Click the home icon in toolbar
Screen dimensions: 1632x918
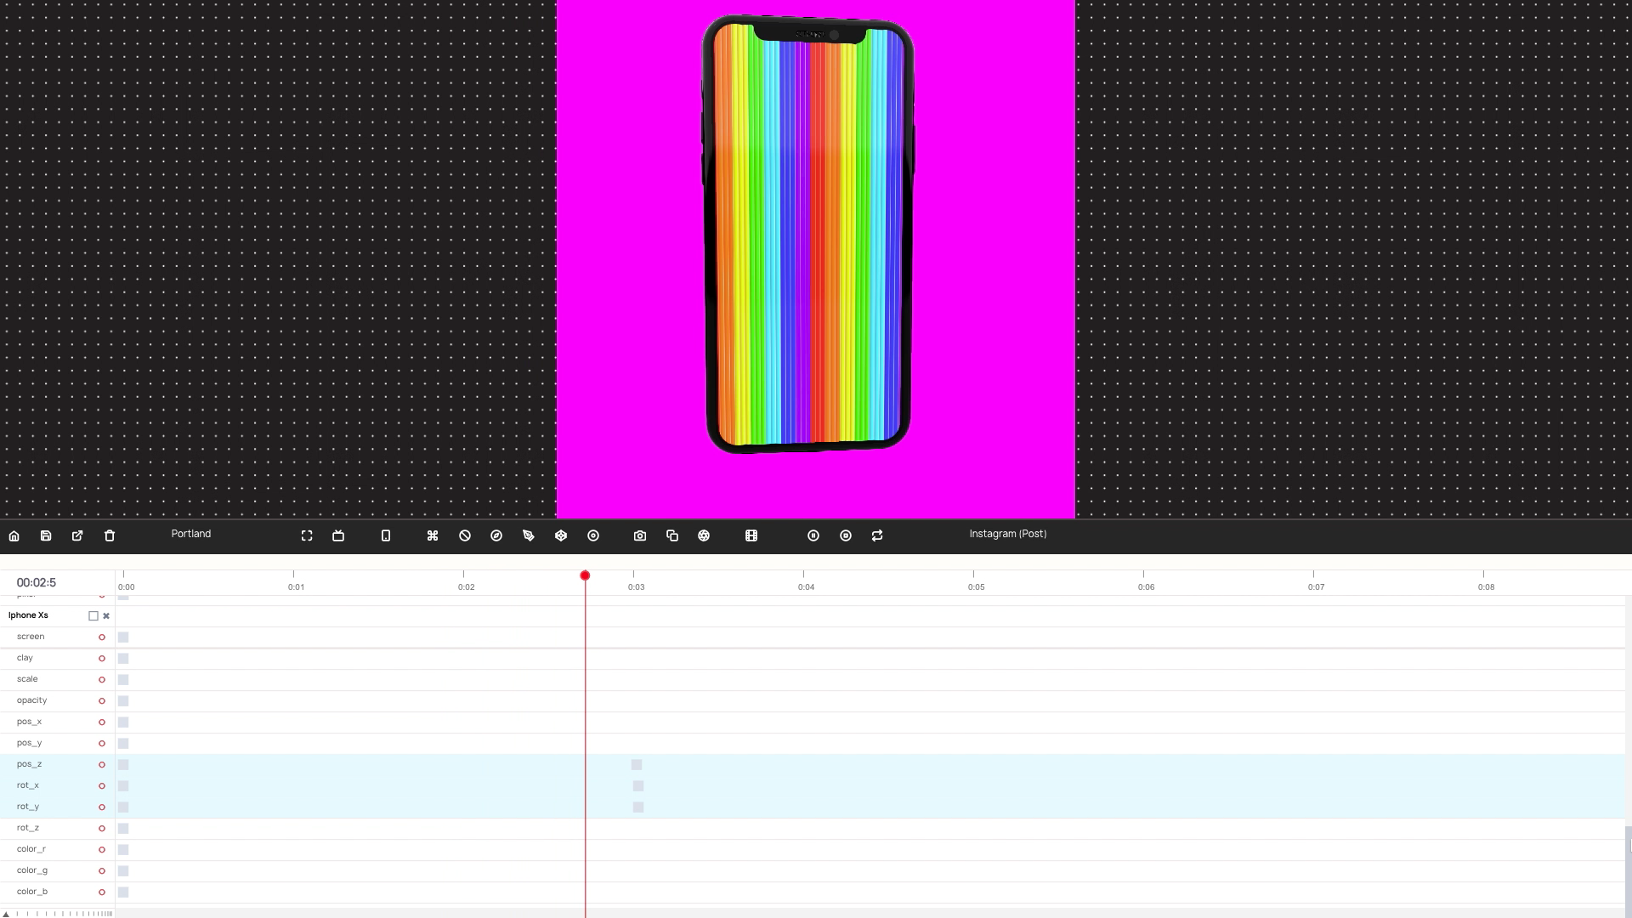pos(14,536)
